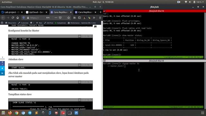This screenshot has width=206, height=116.
Task: Switch to the Lab project browser tab
Action: (12, 12)
